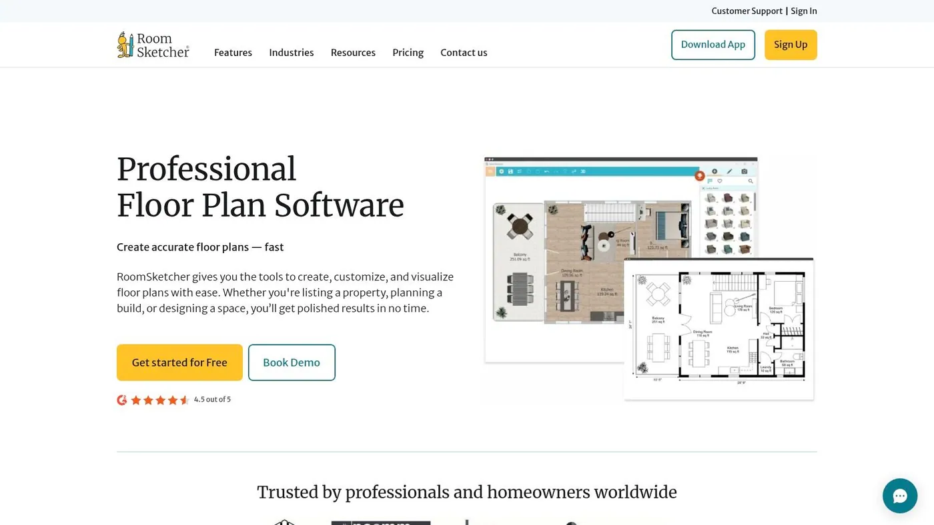The width and height of the screenshot is (934, 525).
Task: Click the magnifier search icon in app preview
Action: (751, 181)
